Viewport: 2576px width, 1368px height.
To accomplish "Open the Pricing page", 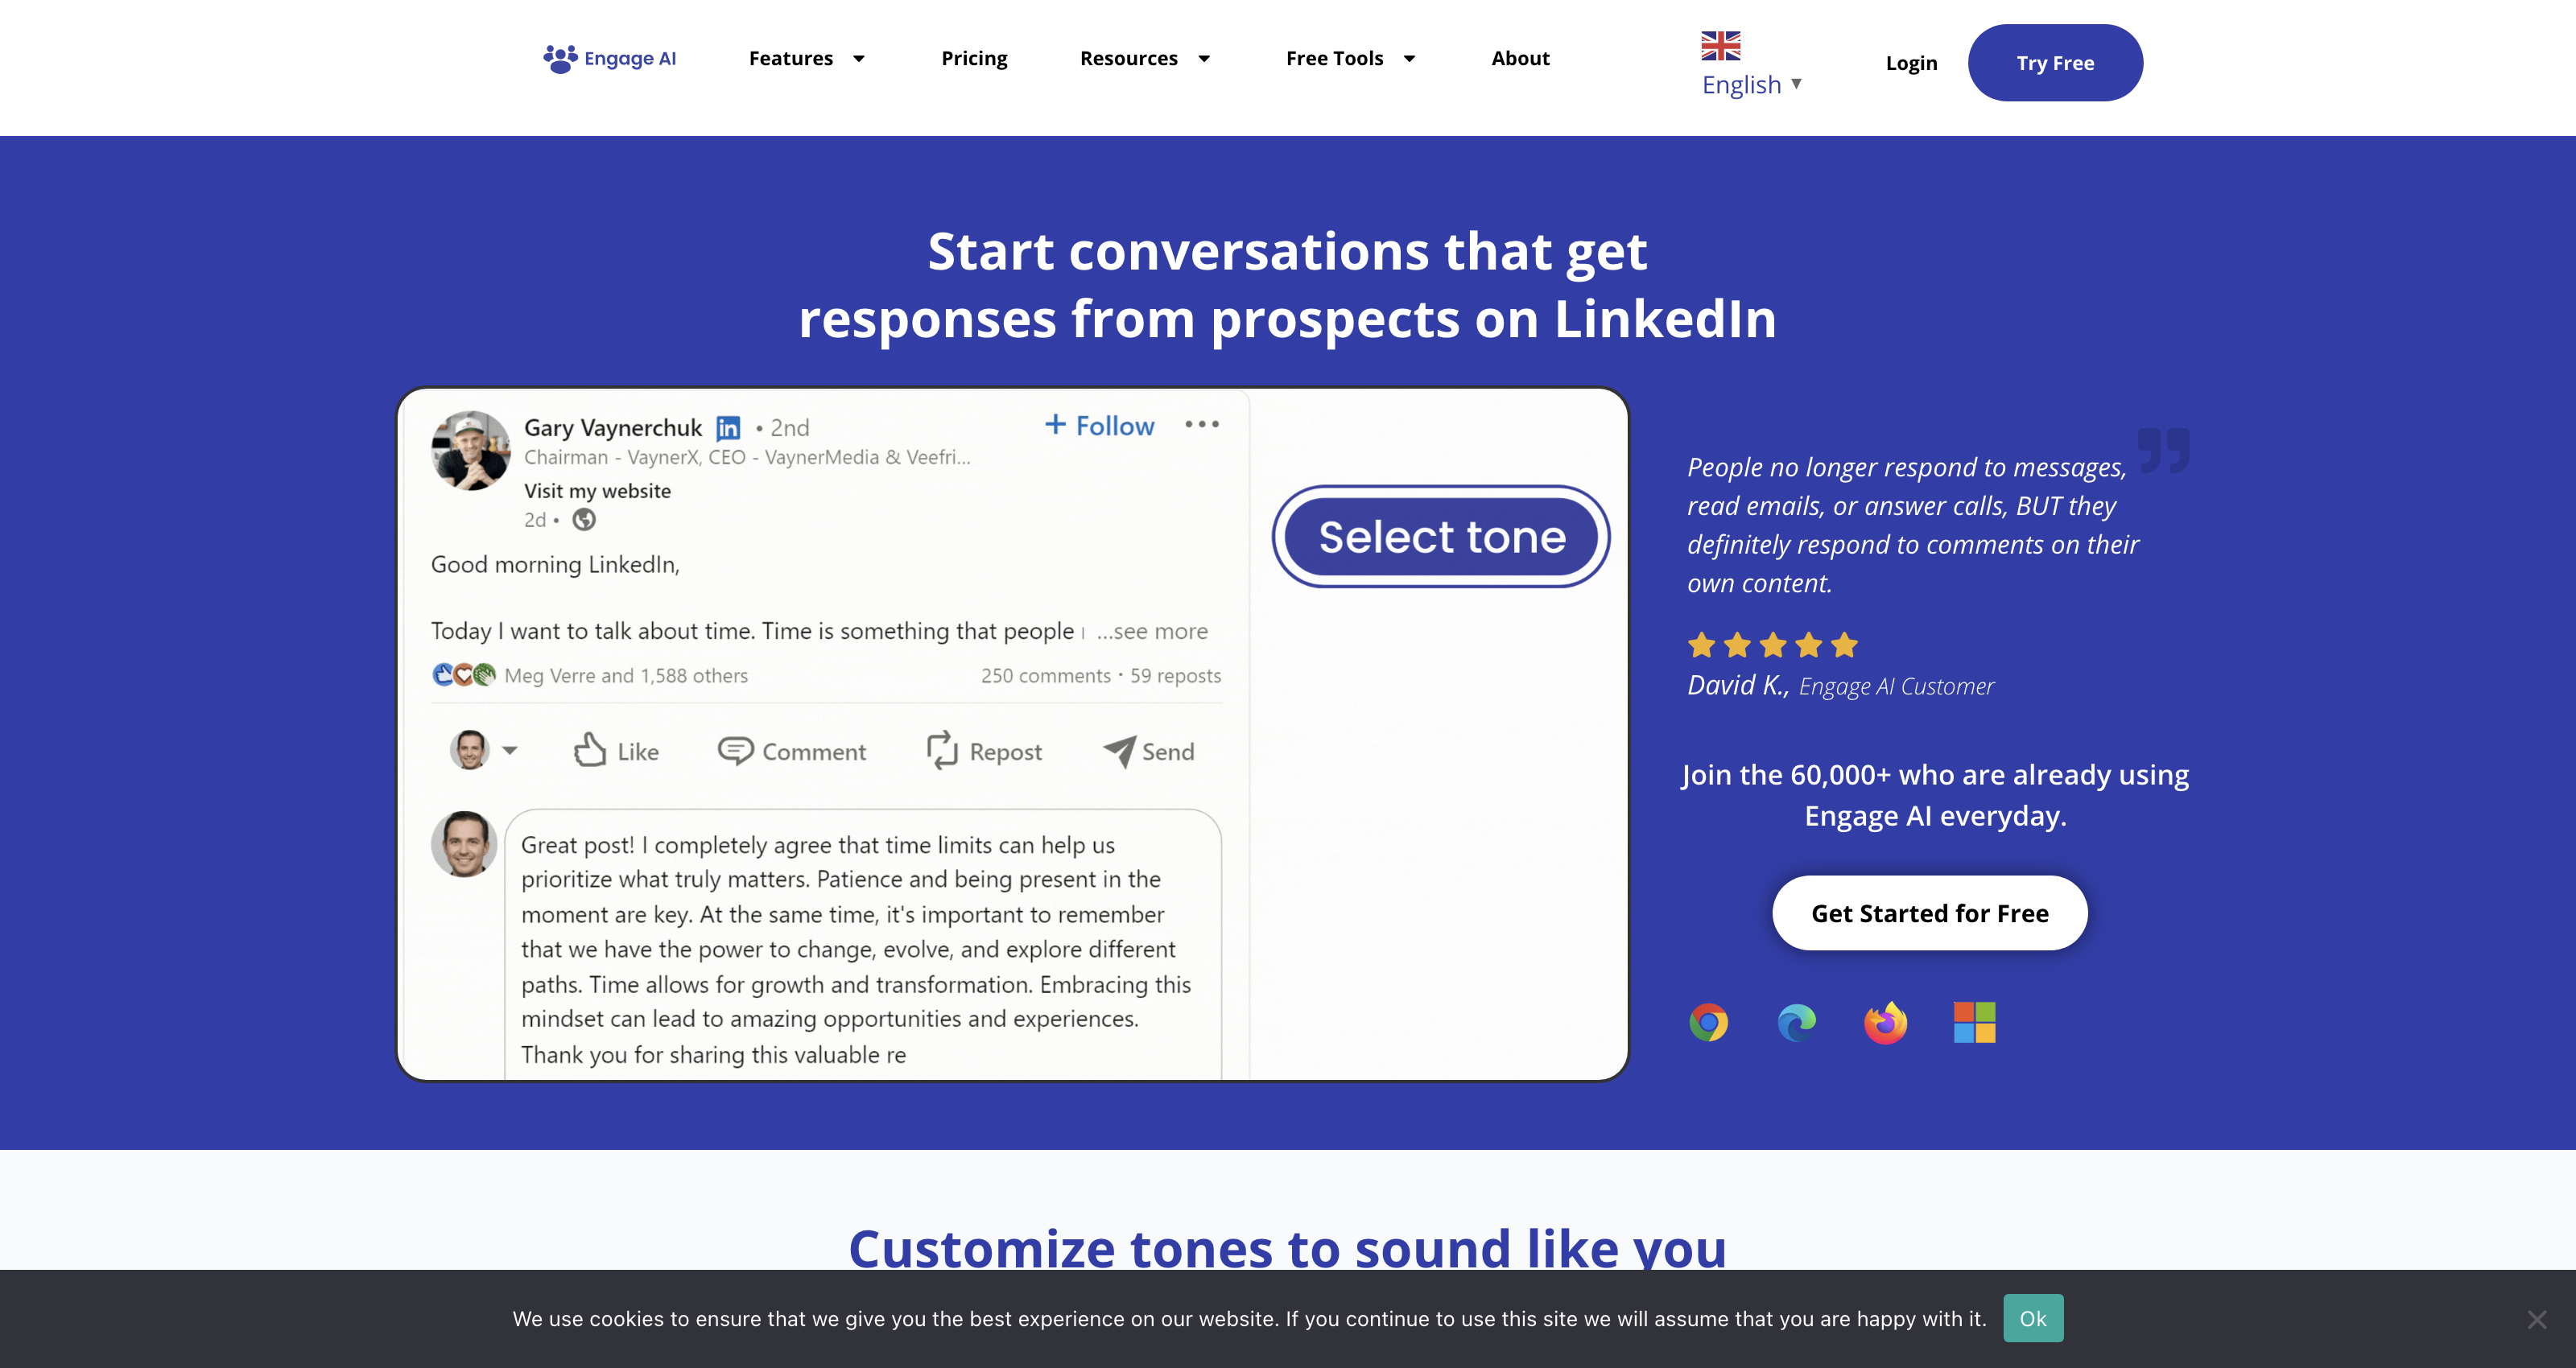I will [x=974, y=58].
